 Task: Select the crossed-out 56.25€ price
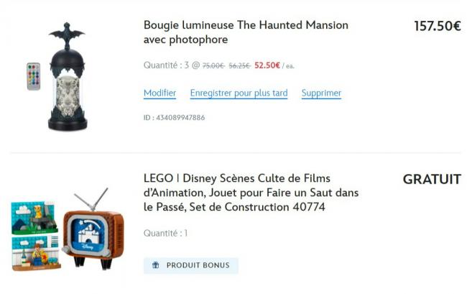239,66
